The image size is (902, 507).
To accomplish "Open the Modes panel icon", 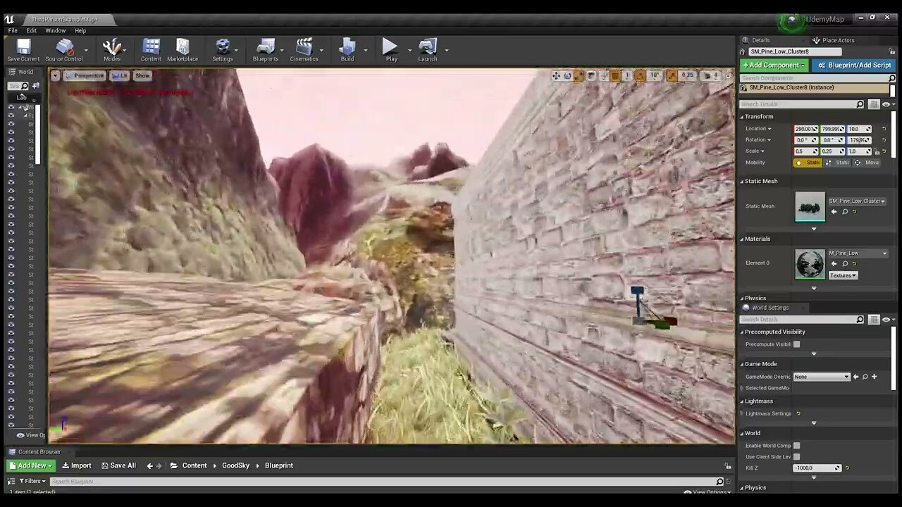I will [x=112, y=48].
